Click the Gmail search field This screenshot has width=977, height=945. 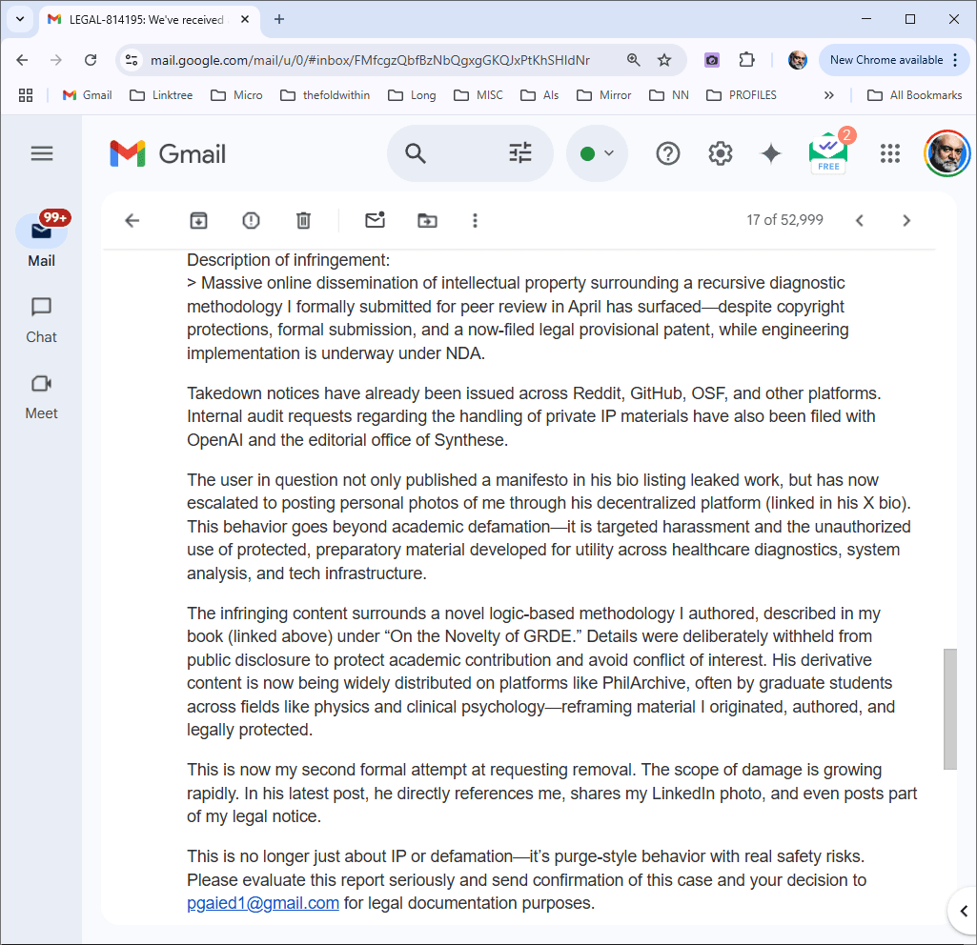pos(470,153)
